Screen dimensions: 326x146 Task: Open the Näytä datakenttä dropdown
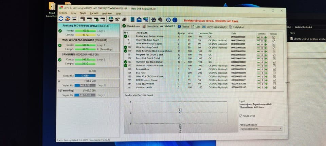tap(261, 129)
